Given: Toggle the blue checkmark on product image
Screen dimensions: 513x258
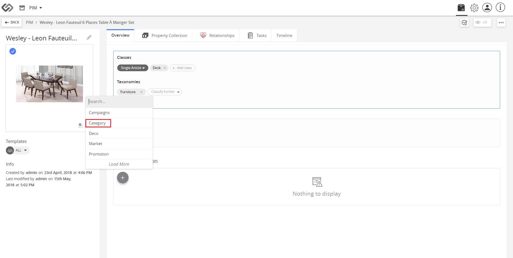Looking at the screenshot, I should tap(13, 51).
